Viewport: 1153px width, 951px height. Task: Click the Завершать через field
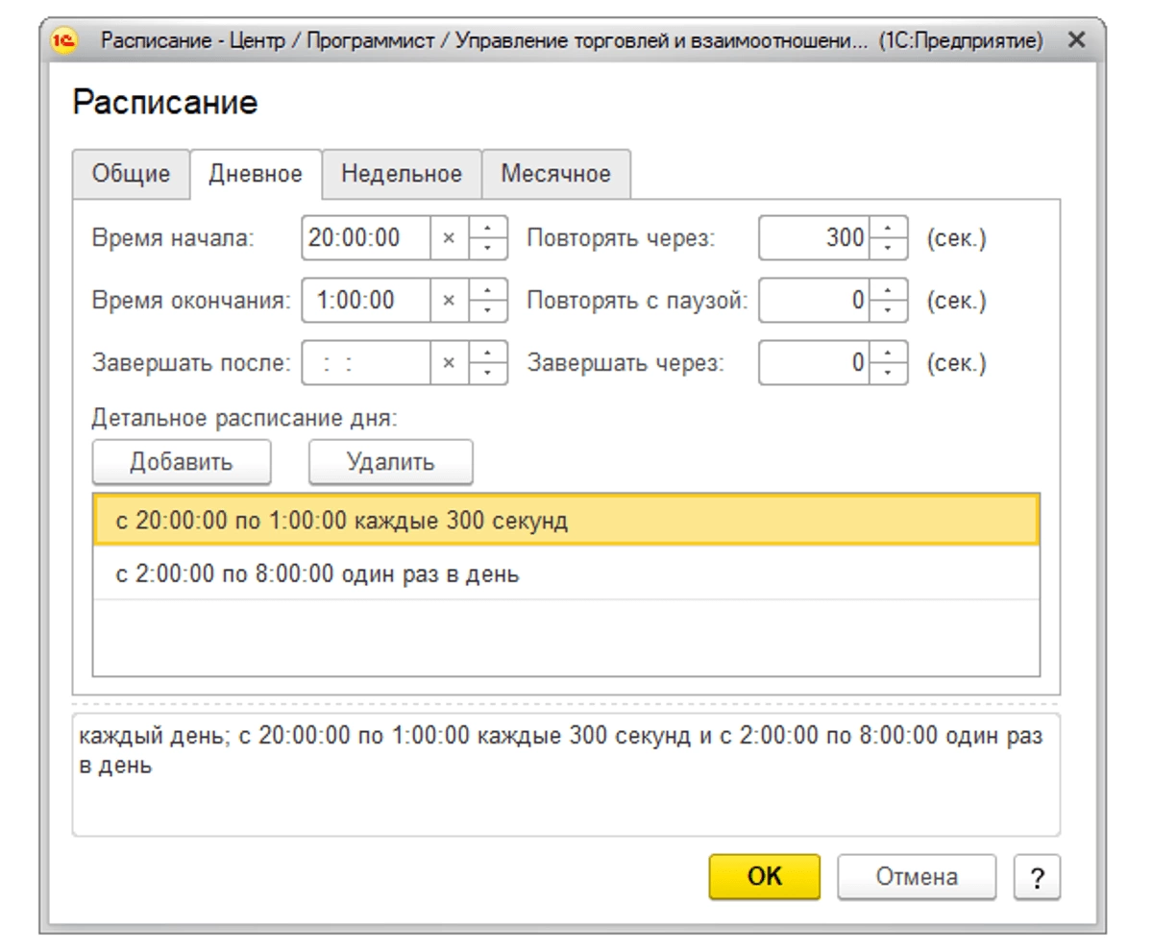(814, 364)
